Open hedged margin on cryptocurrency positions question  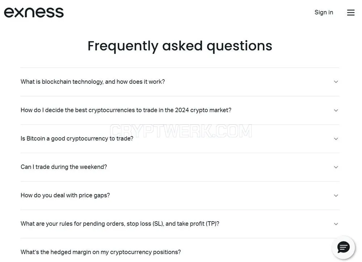(101, 252)
